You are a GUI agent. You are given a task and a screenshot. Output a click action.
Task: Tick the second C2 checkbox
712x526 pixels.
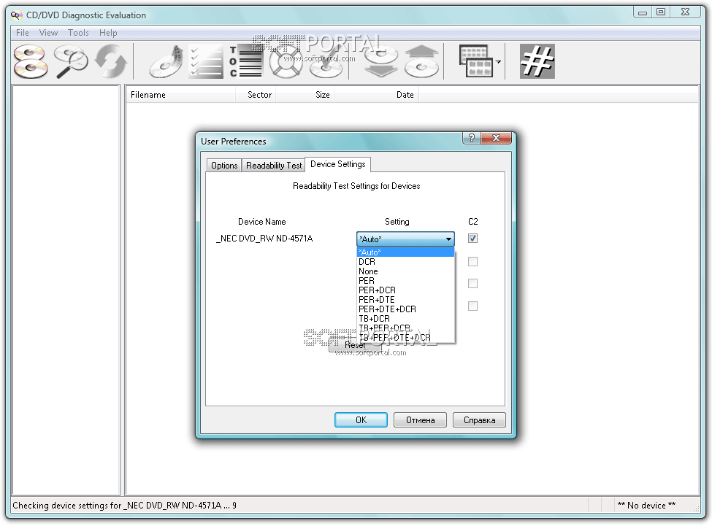pos(472,261)
